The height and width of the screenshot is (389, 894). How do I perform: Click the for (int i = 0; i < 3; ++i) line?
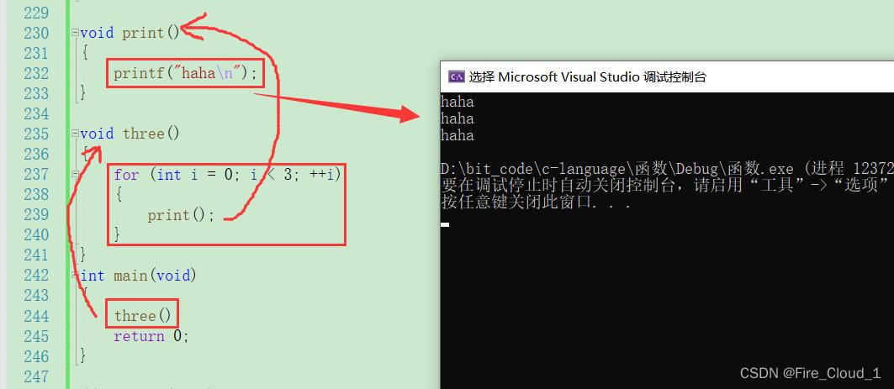(x=227, y=174)
